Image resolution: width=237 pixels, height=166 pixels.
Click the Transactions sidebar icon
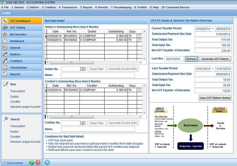(5, 67)
